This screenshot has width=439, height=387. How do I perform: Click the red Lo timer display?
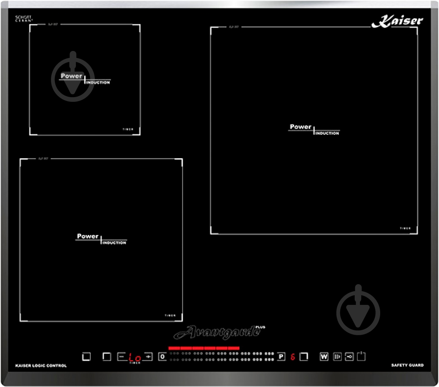(x=135, y=358)
